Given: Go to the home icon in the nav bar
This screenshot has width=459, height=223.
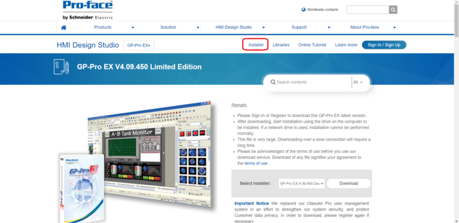Looking at the screenshot, I should coord(63,27).
